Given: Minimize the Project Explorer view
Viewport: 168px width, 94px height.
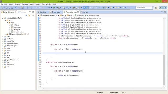Looking at the screenshot, I should click(x=30, y=12).
